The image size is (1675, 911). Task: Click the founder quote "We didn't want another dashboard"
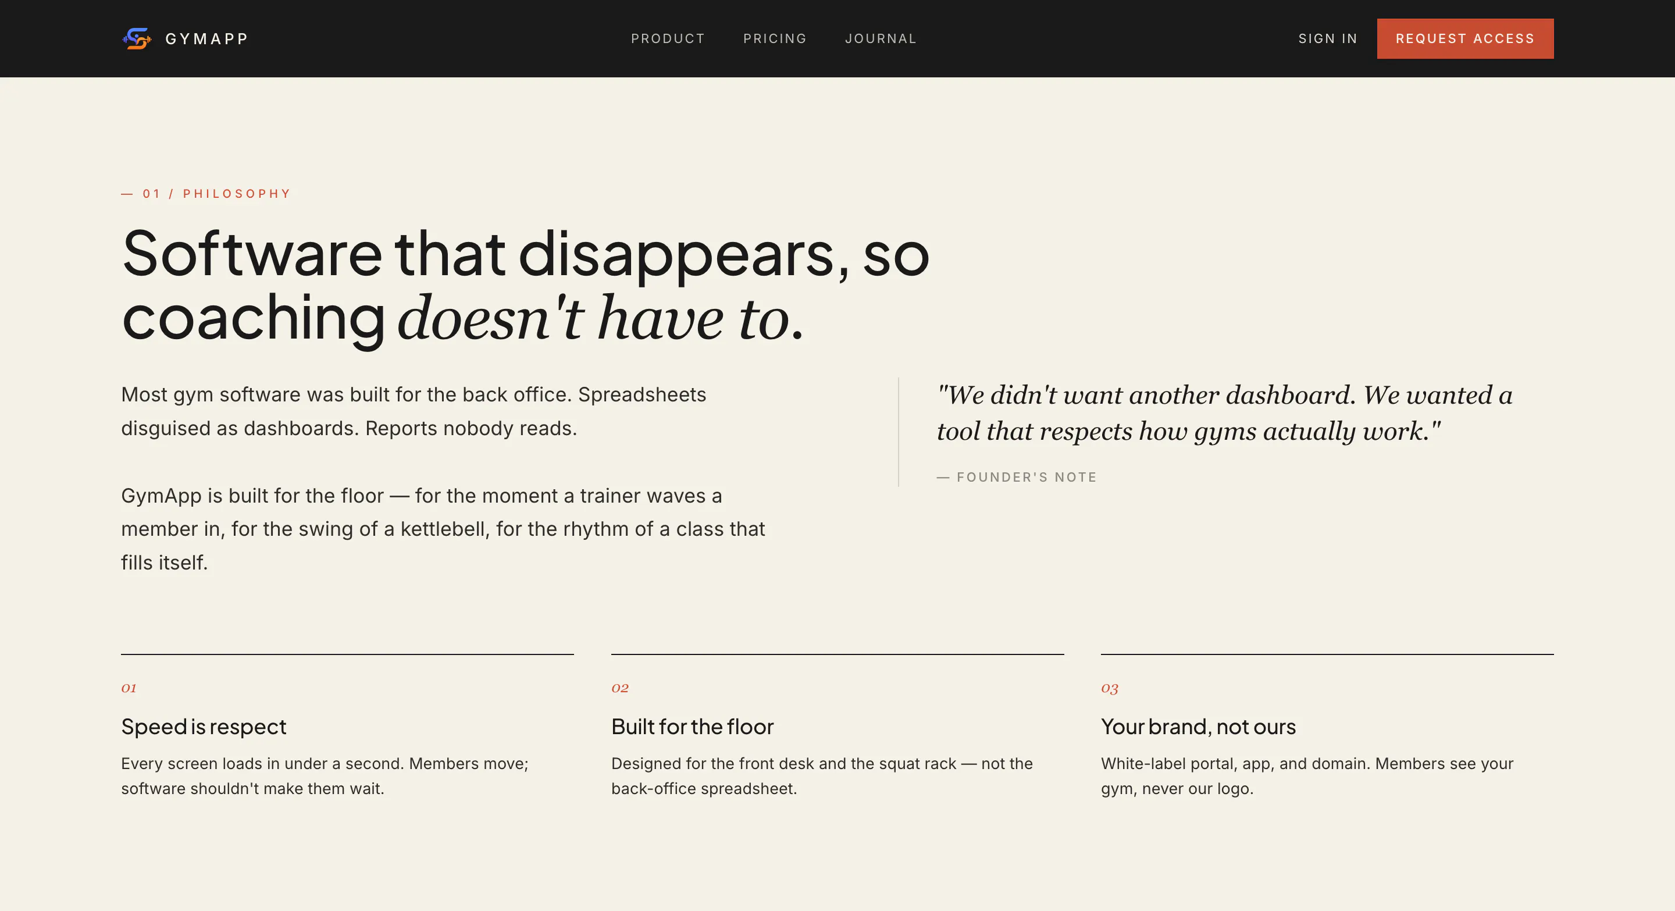pos(1224,412)
